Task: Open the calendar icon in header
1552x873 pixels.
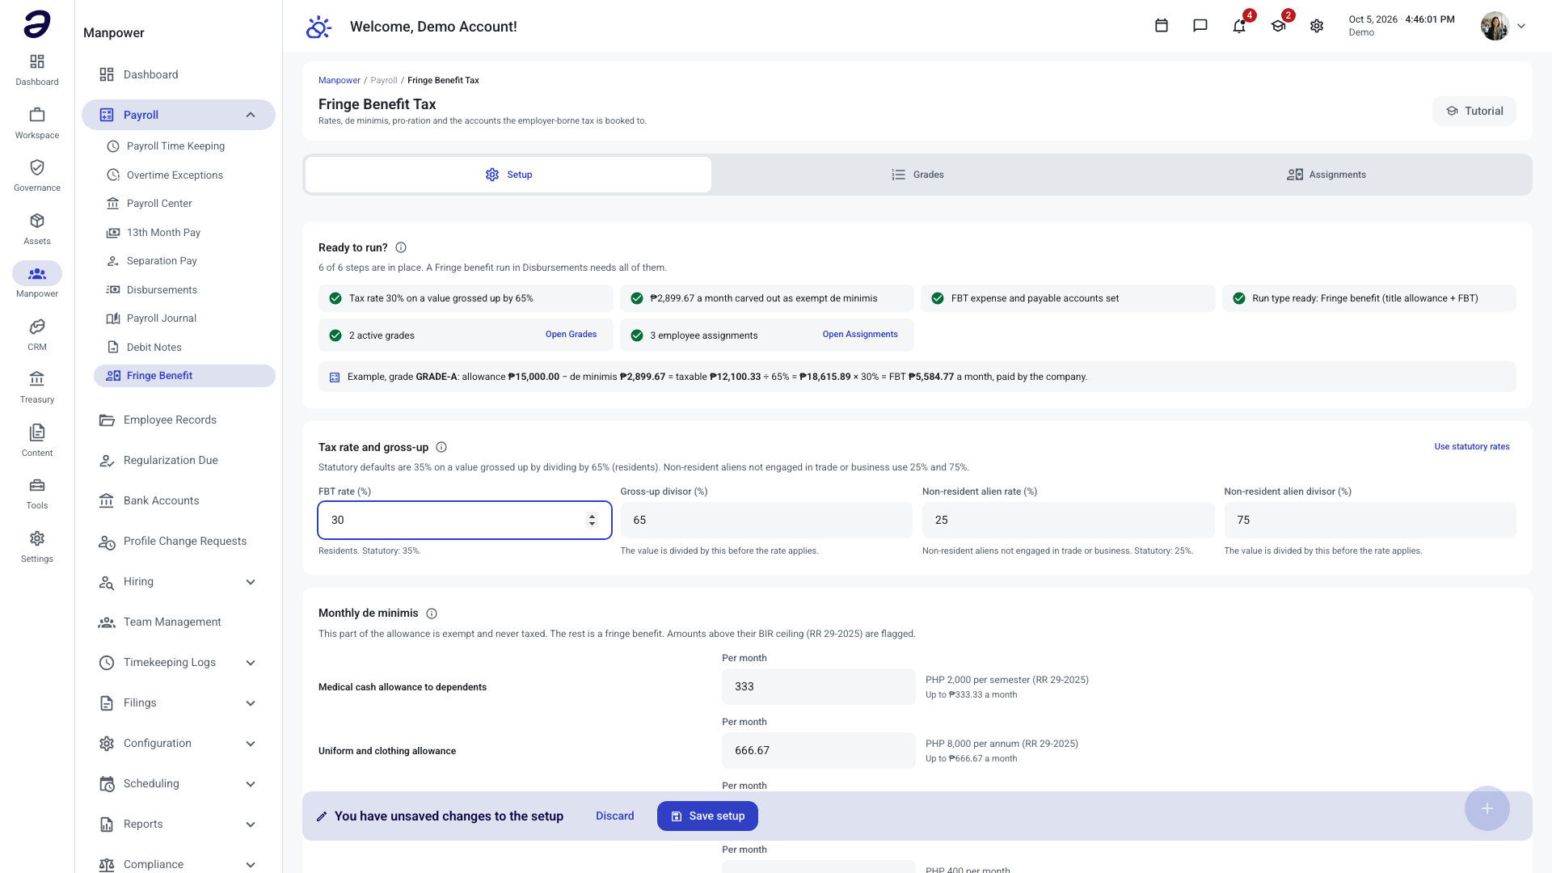Action: click(1162, 26)
